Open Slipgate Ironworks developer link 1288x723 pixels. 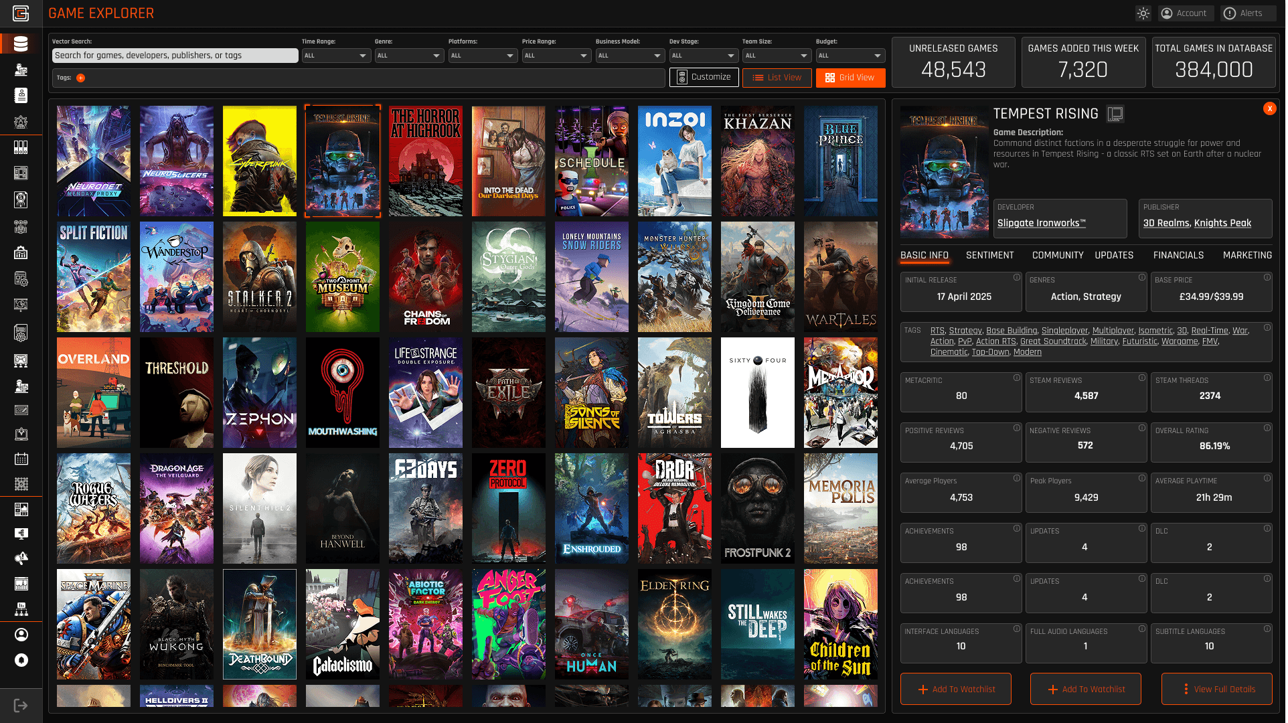[x=1041, y=223]
